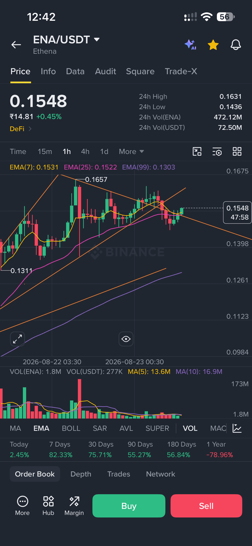Select the Time chart interval
This screenshot has width=252, height=546.
click(x=18, y=151)
